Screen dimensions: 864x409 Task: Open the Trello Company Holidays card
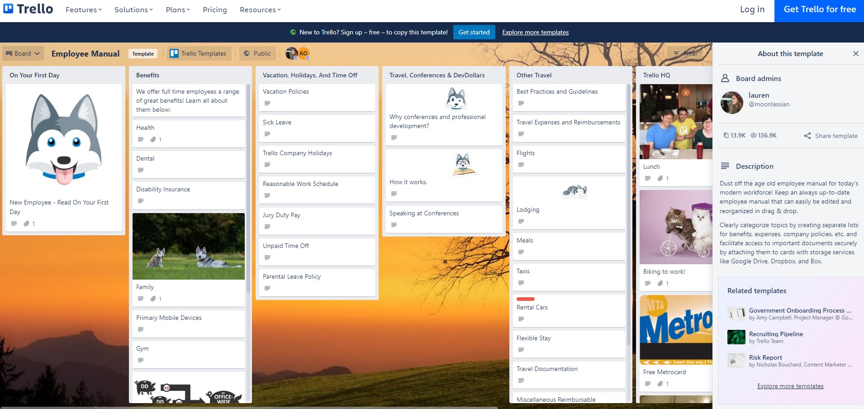point(317,159)
